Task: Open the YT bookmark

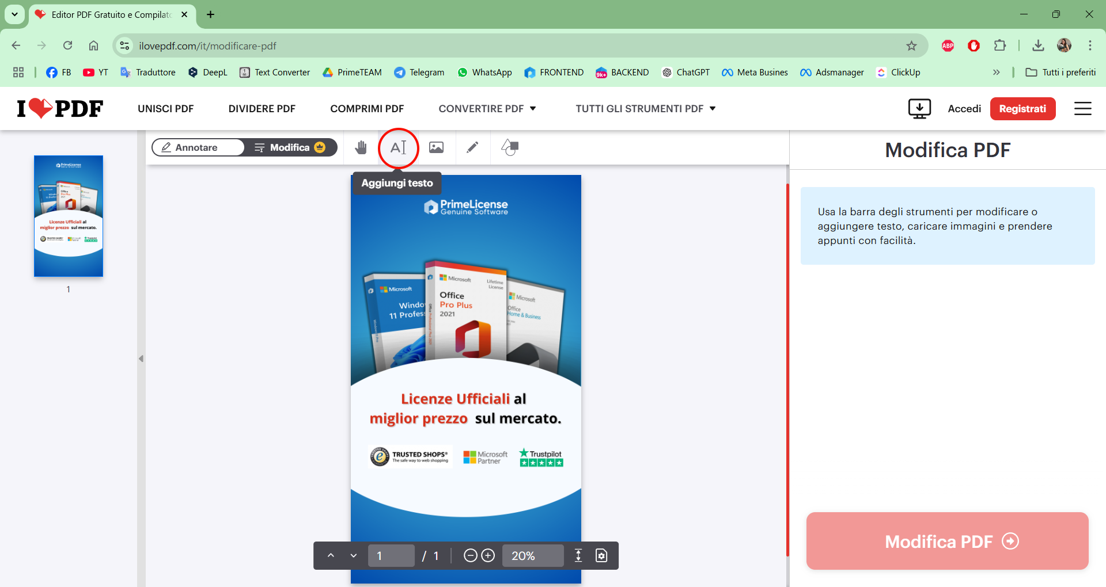Action: click(96, 73)
